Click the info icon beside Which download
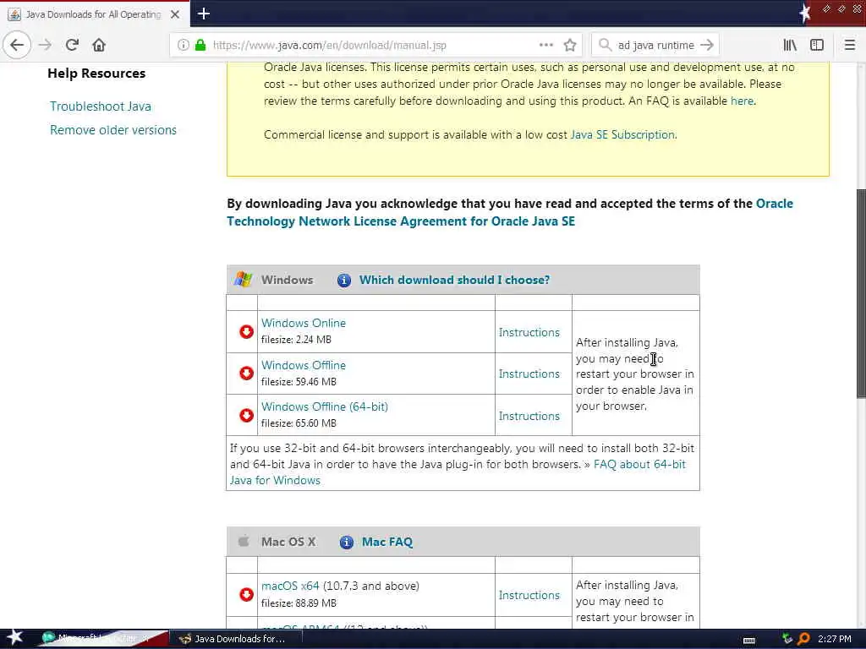 coord(344,281)
